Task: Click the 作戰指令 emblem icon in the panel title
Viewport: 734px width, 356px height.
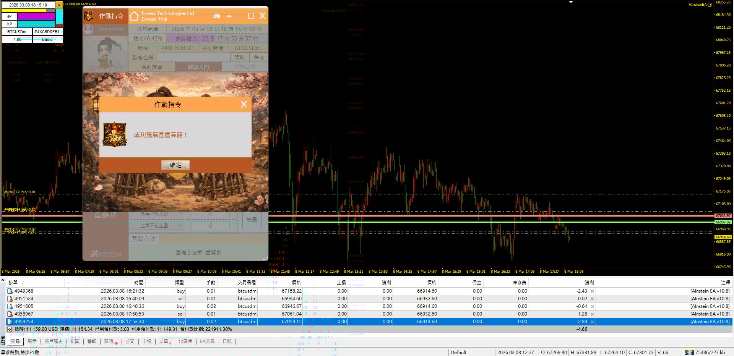Action: tap(88, 16)
